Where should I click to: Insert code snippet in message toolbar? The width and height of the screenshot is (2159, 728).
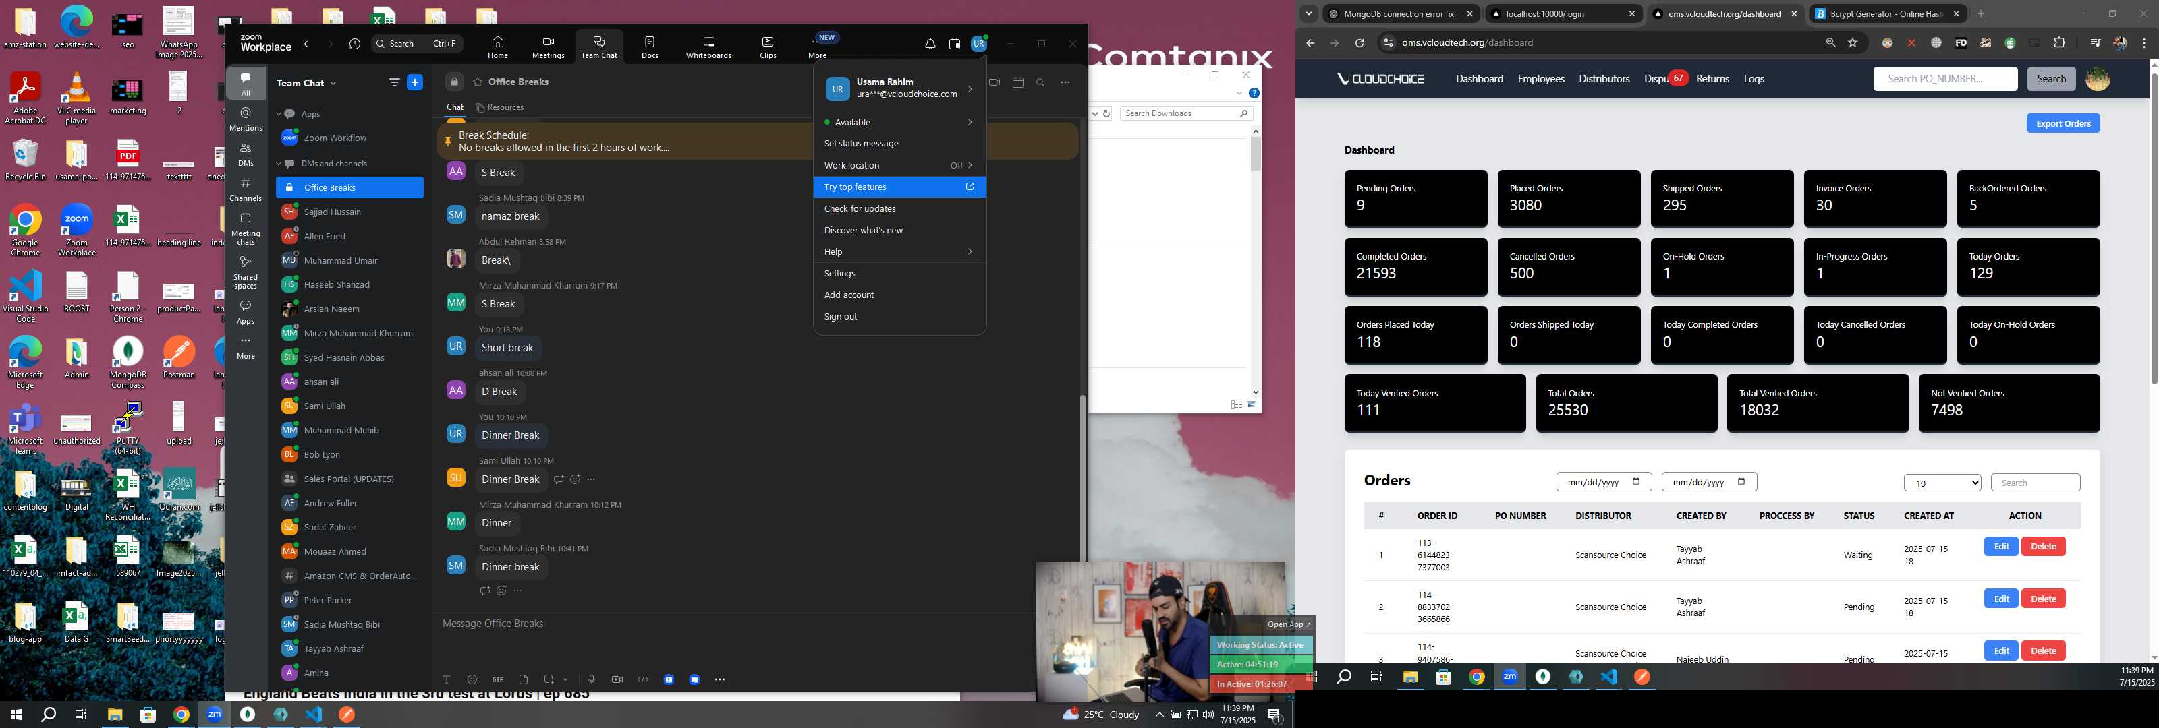pyautogui.click(x=643, y=679)
